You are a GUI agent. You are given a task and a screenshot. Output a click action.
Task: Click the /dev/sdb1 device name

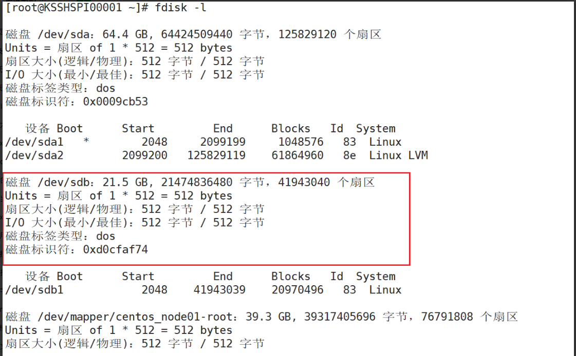pyautogui.click(x=34, y=290)
